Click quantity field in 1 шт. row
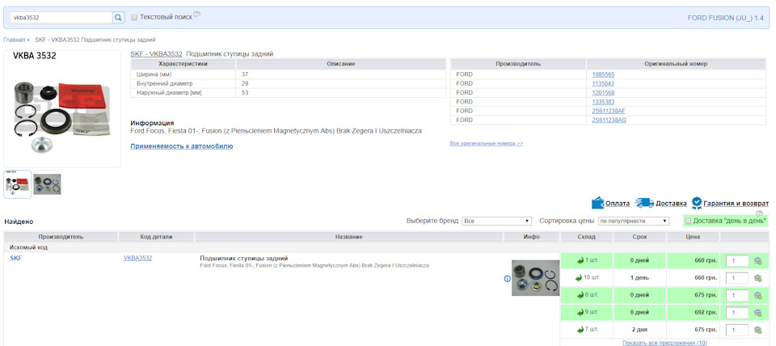Viewport: 776px width, 346px height. [737, 261]
